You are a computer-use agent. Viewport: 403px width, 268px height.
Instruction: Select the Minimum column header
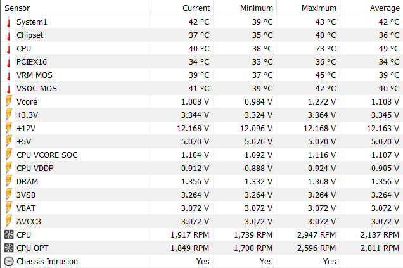(257, 8)
